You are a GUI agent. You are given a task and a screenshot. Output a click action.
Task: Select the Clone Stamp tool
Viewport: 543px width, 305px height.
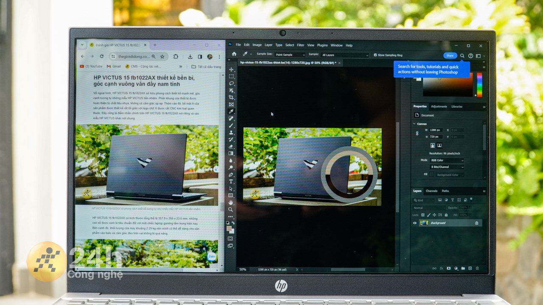tap(231, 133)
